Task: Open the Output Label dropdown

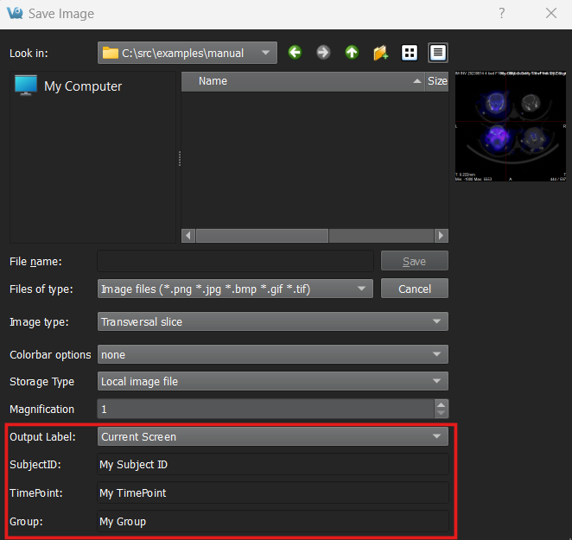Action: [272, 437]
